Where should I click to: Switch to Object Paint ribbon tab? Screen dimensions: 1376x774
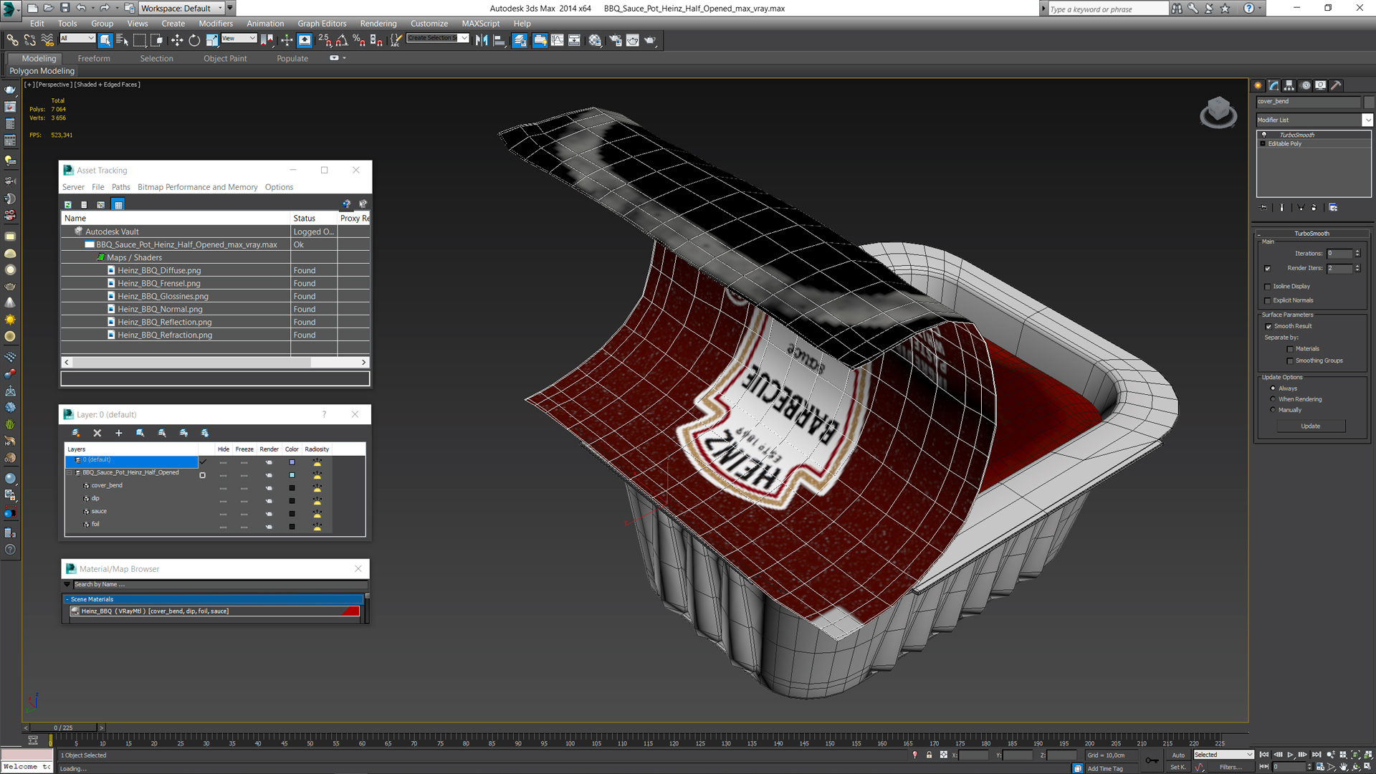pyautogui.click(x=225, y=59)
